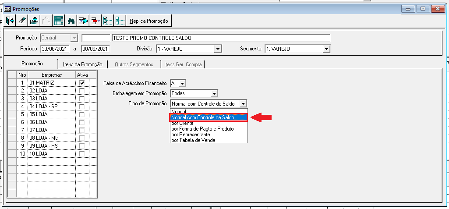
Task: Click the period end date field
Action: (x=95, y=49)
